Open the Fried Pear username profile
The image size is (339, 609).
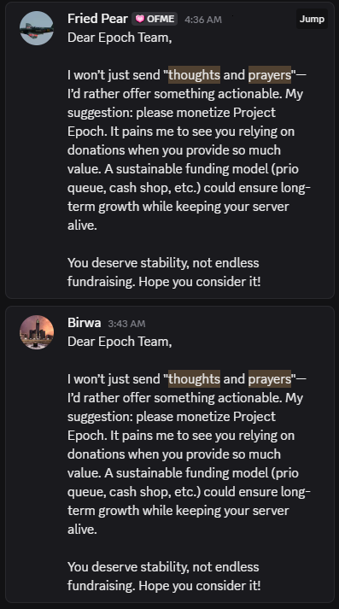97,19
